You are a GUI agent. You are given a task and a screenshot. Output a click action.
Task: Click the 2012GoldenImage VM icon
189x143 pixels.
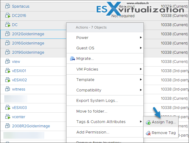coord(8,34)
